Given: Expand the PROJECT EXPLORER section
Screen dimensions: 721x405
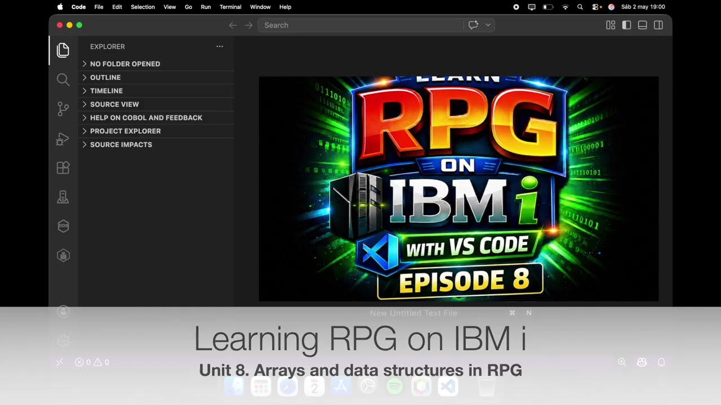Looking at the screenshot, I should 156,131.
